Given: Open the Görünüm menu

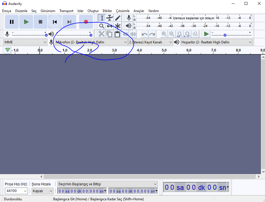Looking at the screenshot, I should pos(48,11).
